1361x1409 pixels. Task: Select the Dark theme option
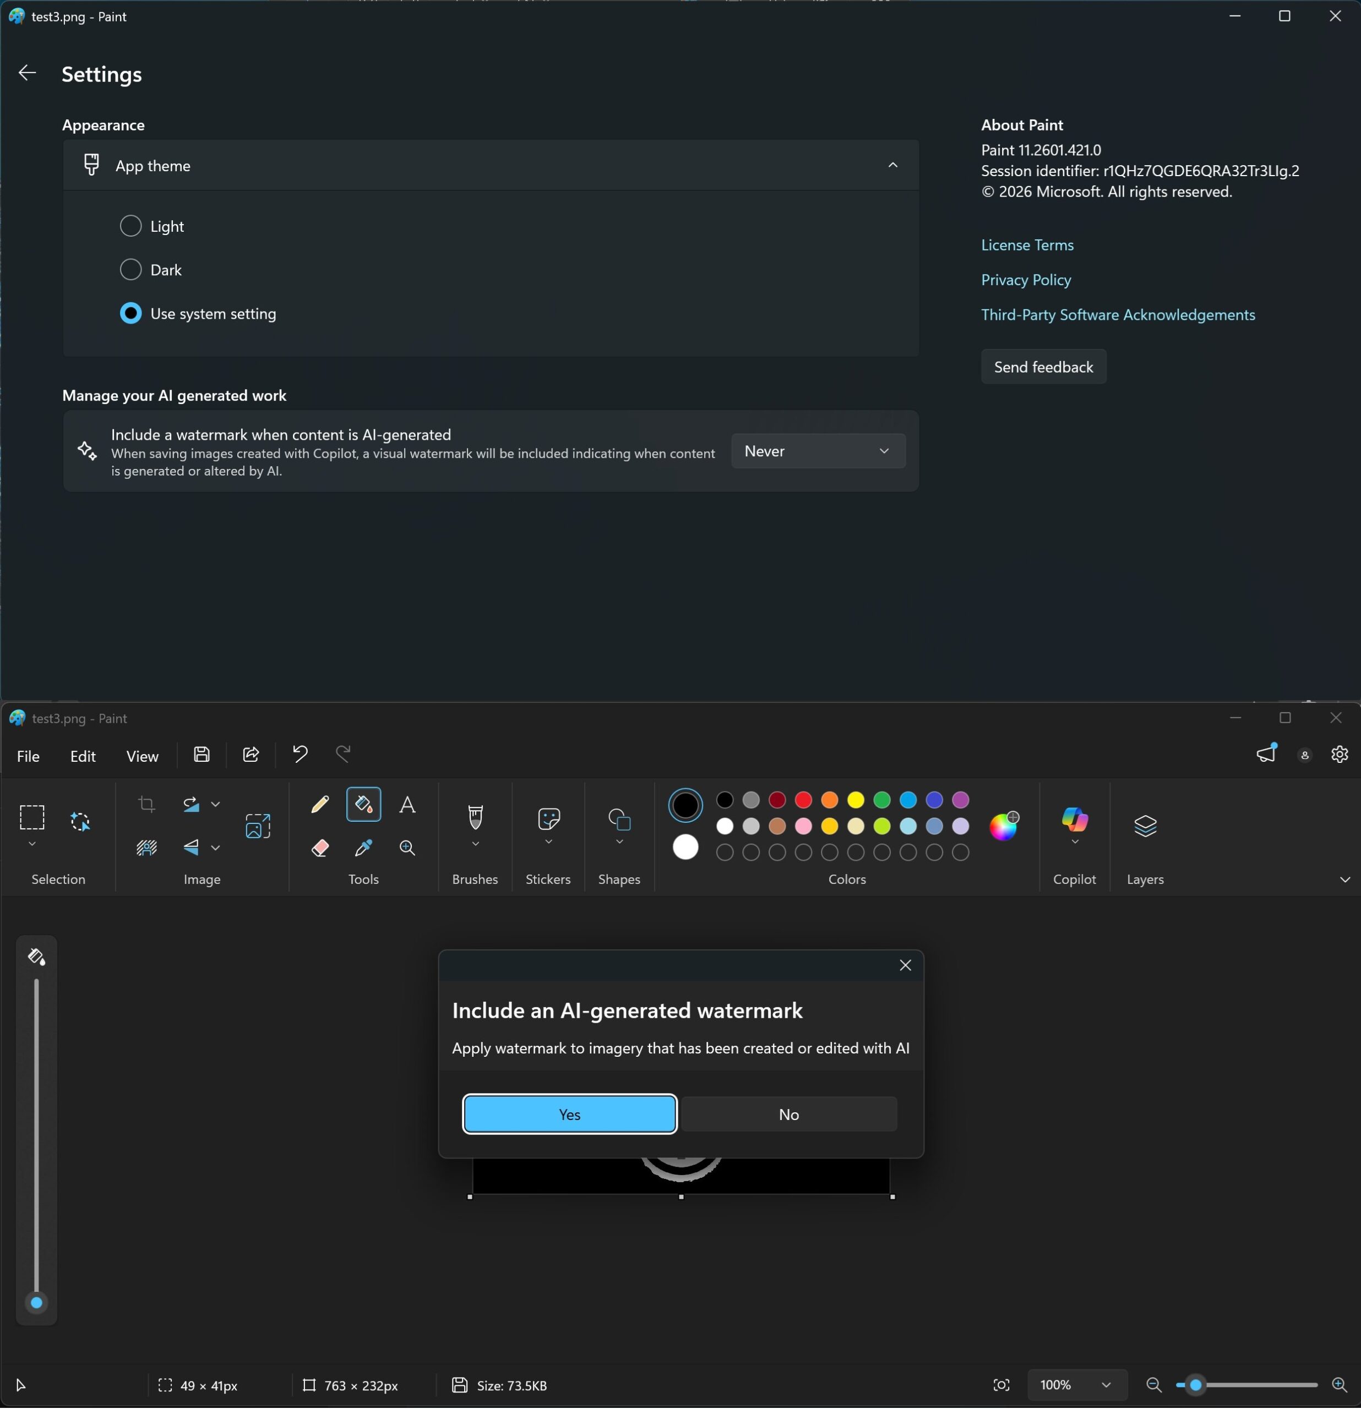[131, 270]
